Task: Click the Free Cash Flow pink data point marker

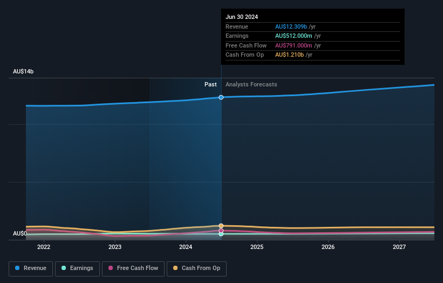Action: point(221,231)
